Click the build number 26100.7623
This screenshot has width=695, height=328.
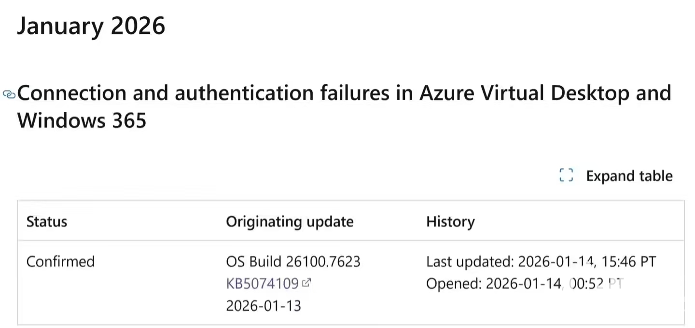coord(323,262)
